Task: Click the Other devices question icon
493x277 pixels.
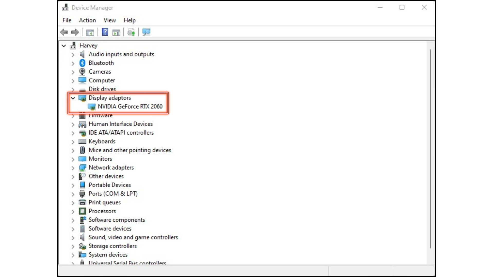Action: pos(82,176)
